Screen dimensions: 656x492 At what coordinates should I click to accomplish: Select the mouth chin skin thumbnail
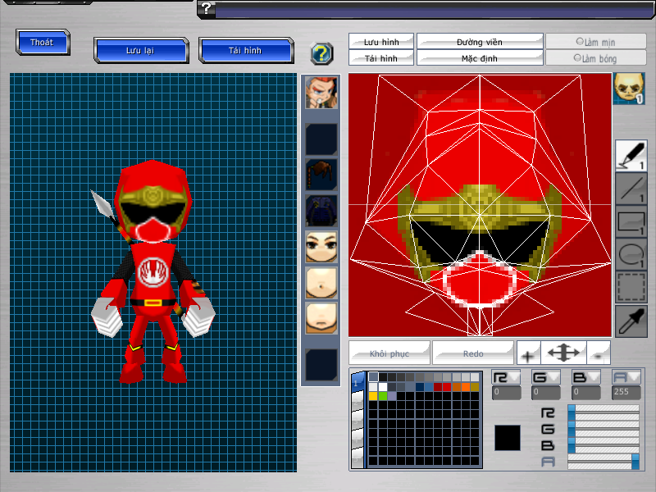coord(321,318)
